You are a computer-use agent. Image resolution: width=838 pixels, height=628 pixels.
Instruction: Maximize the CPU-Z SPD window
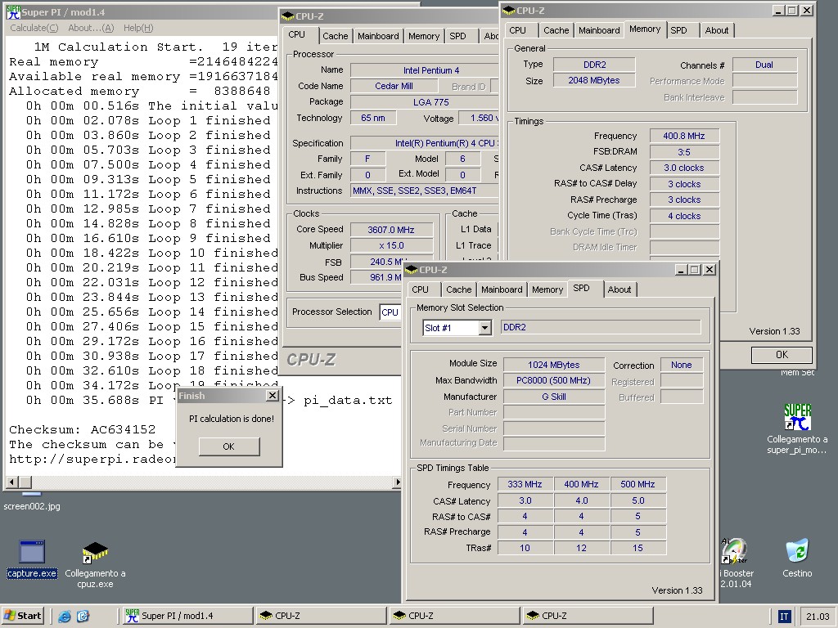pos(694,270)
